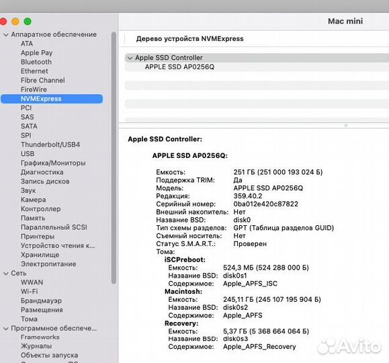Select the highlighted NVMExpress item

pyautogui.click(x=52, y=99)
